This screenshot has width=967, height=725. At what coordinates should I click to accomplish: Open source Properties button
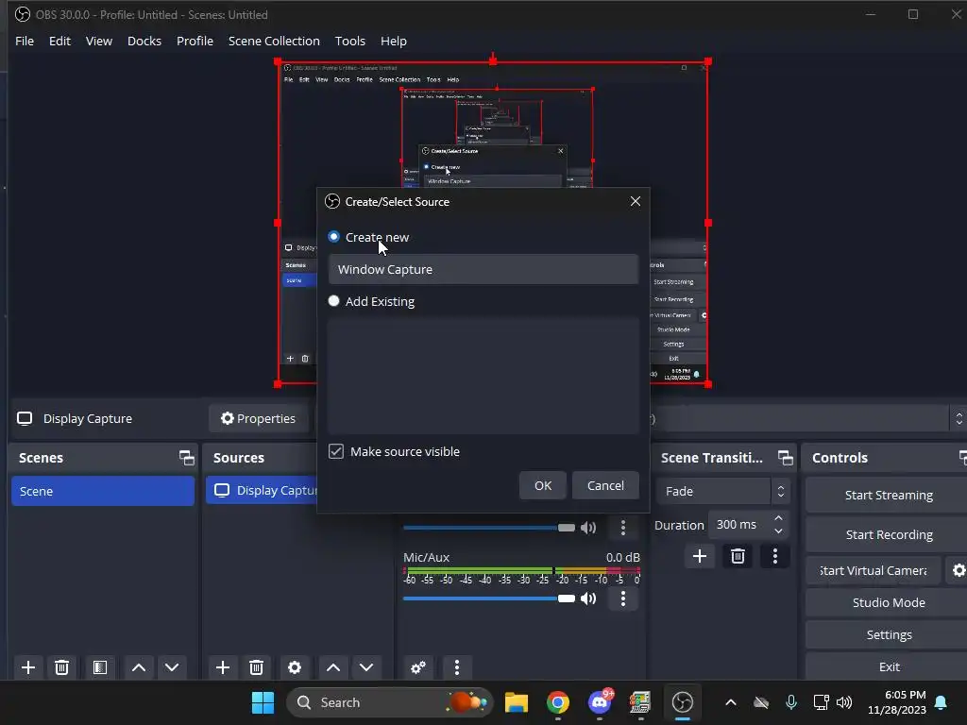[259, 418]
